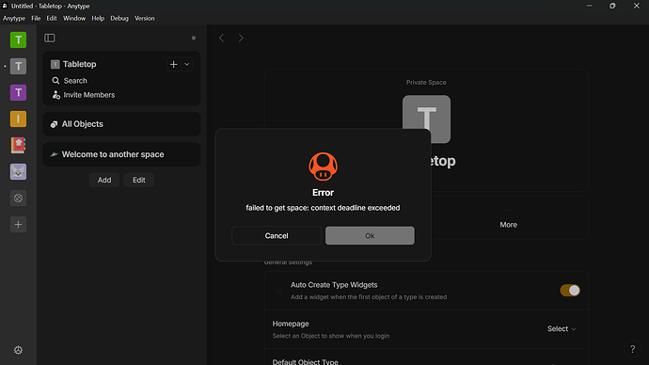Open the Debug menu
Viewport: 649px width, 365px height.
(x=119, y=18)
